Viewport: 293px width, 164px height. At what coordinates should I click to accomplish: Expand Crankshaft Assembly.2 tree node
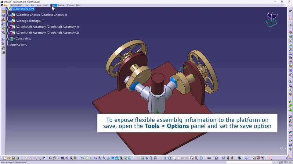pos(7,33)
